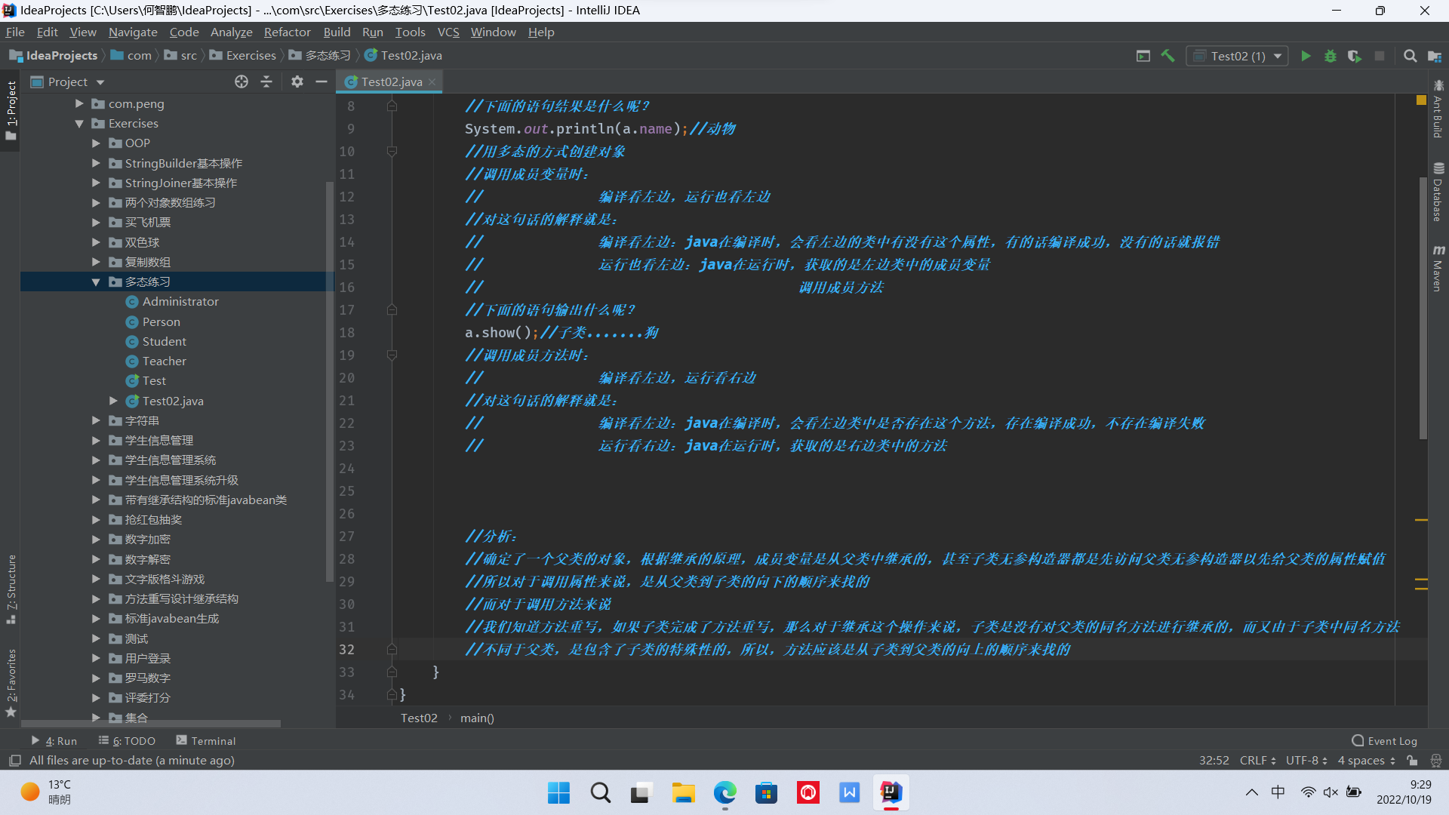Open Test02 (1) run configuration dropdown
1449x815 pixels.
click(x=1238, y=56)
